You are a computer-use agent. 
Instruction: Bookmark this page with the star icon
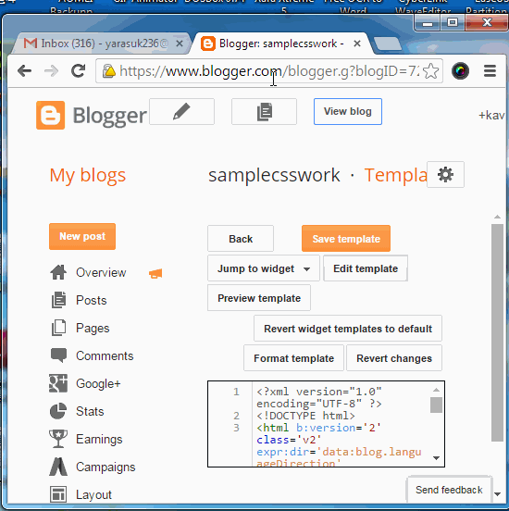point(430,70)
